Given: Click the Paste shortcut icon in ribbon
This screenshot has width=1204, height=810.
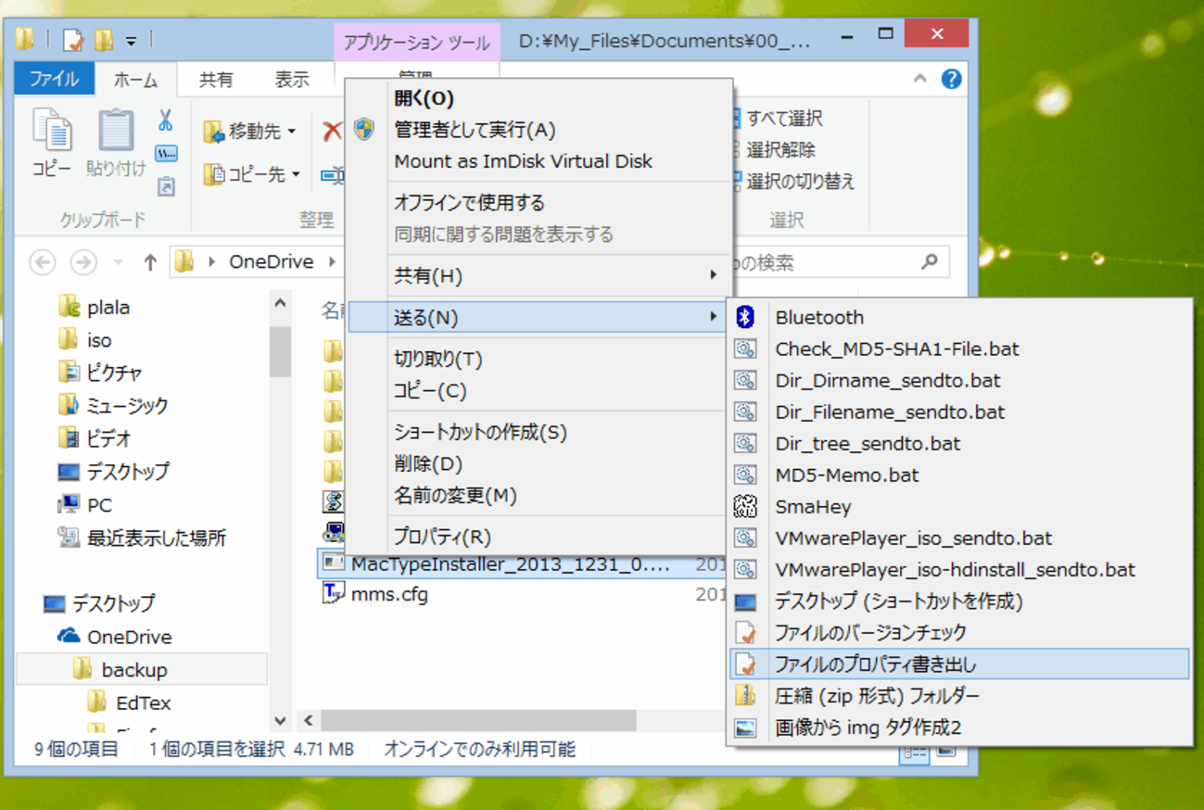Looking at the screenshot, I should coord(166,186).
